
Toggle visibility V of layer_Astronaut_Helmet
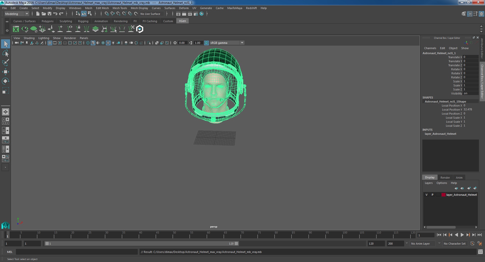coord(427,195)
